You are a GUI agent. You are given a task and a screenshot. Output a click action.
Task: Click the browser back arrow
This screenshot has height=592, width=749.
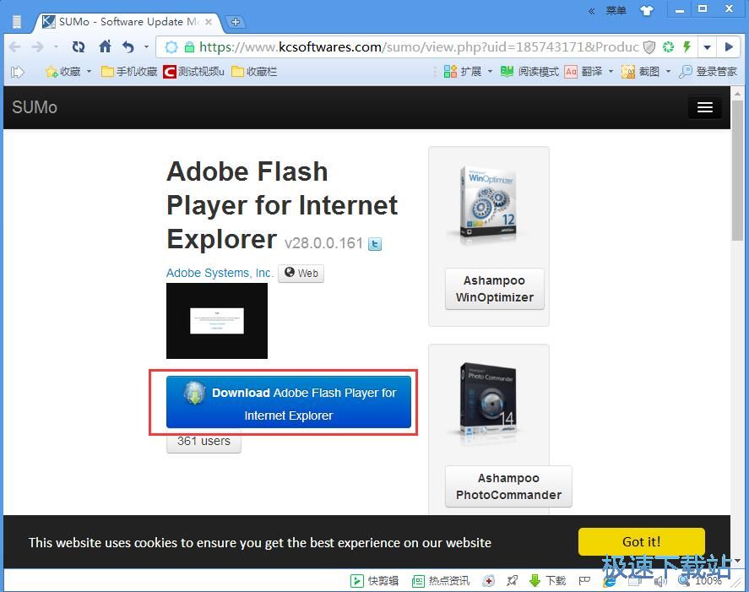pos(15,46)
